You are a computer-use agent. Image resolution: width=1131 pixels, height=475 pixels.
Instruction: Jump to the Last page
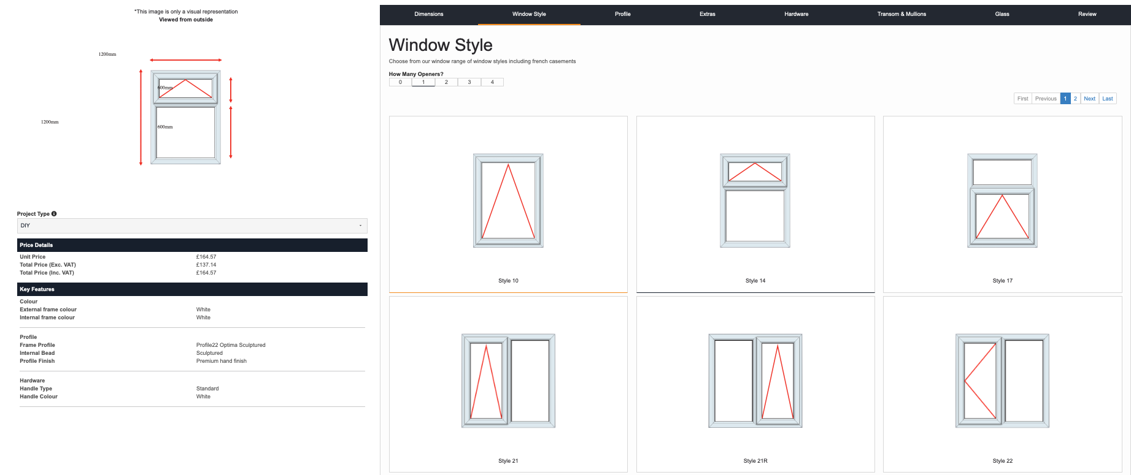[x=1107, y=99]
